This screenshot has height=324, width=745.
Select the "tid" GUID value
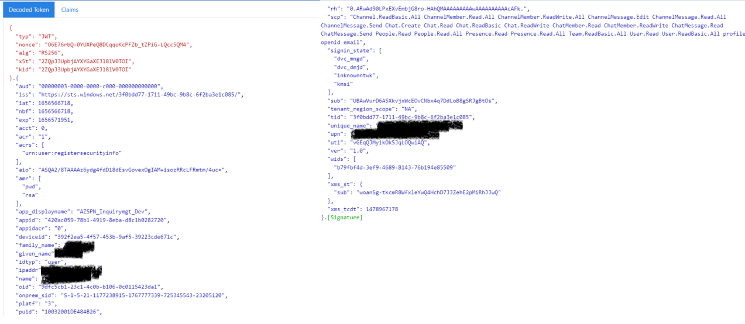coord(411,117)
